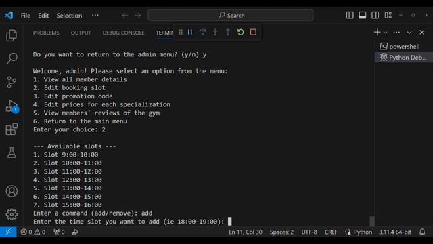Click the terminal scrollbar thumb

click(372, 221)
